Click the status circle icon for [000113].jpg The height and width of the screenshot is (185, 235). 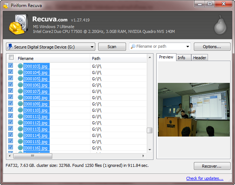tap(20, 129)
